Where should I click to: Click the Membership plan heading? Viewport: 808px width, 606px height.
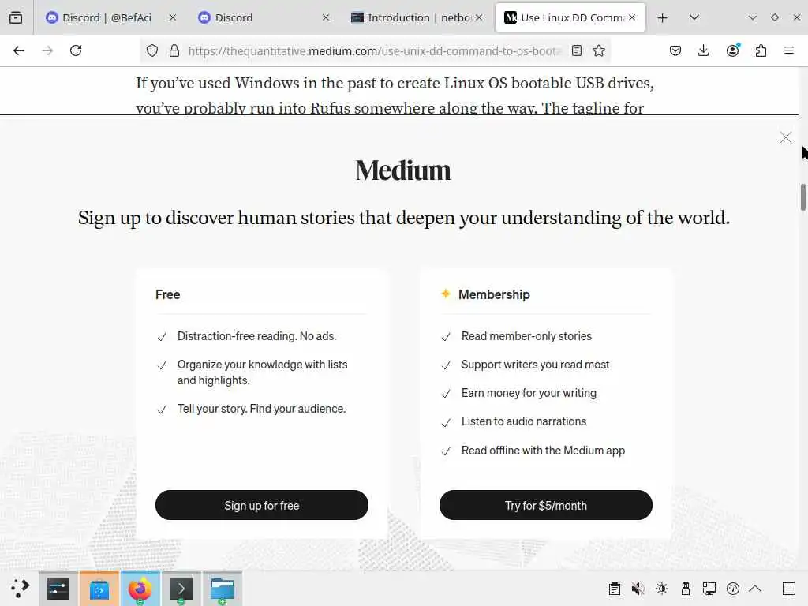(x=494, y=295)
